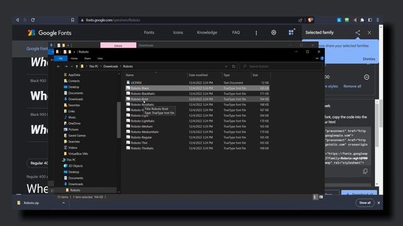Open Roboto.zip download options chevron

click(x=64, y=203)
